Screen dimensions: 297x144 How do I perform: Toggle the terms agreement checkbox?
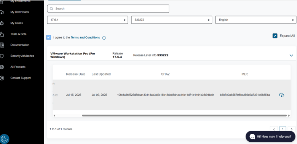(x=49, y=37)
